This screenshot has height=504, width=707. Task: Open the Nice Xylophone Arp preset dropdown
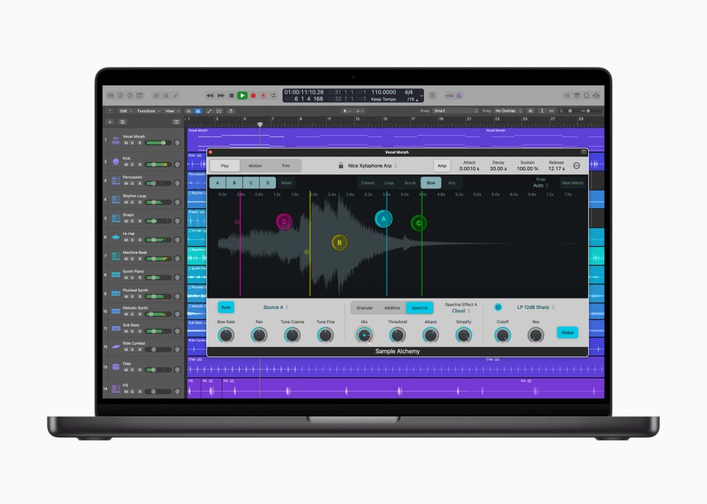point(373,165)
